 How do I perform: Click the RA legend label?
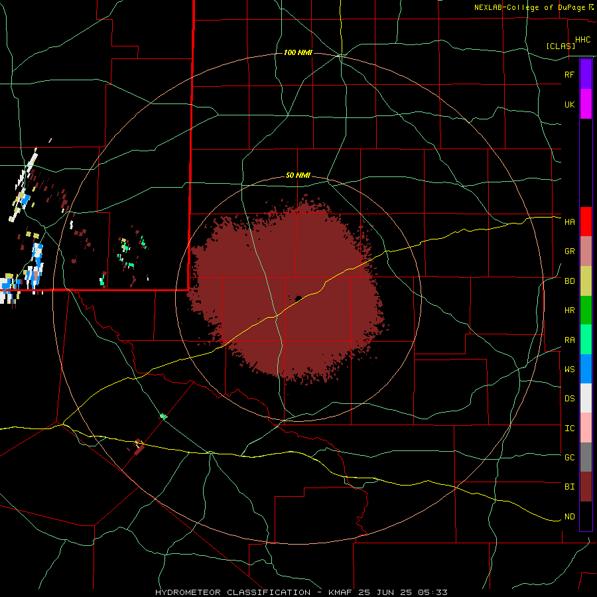click(x=569, y=340)
